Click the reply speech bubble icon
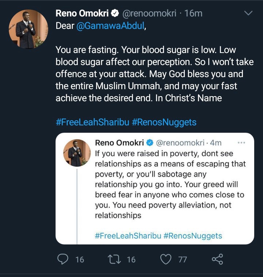 point(63,259)
